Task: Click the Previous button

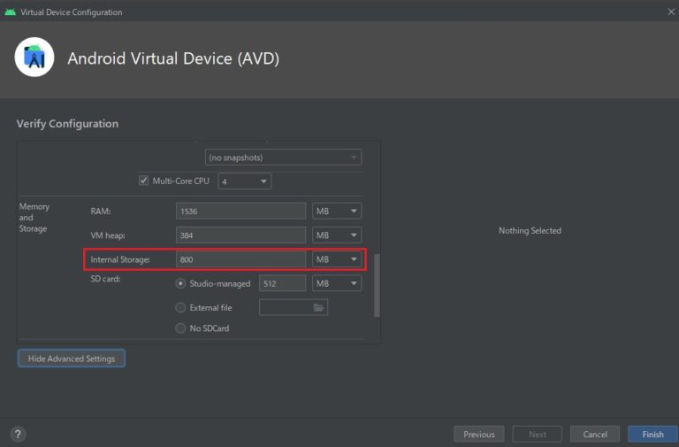Action: click(x=479, y=434)
